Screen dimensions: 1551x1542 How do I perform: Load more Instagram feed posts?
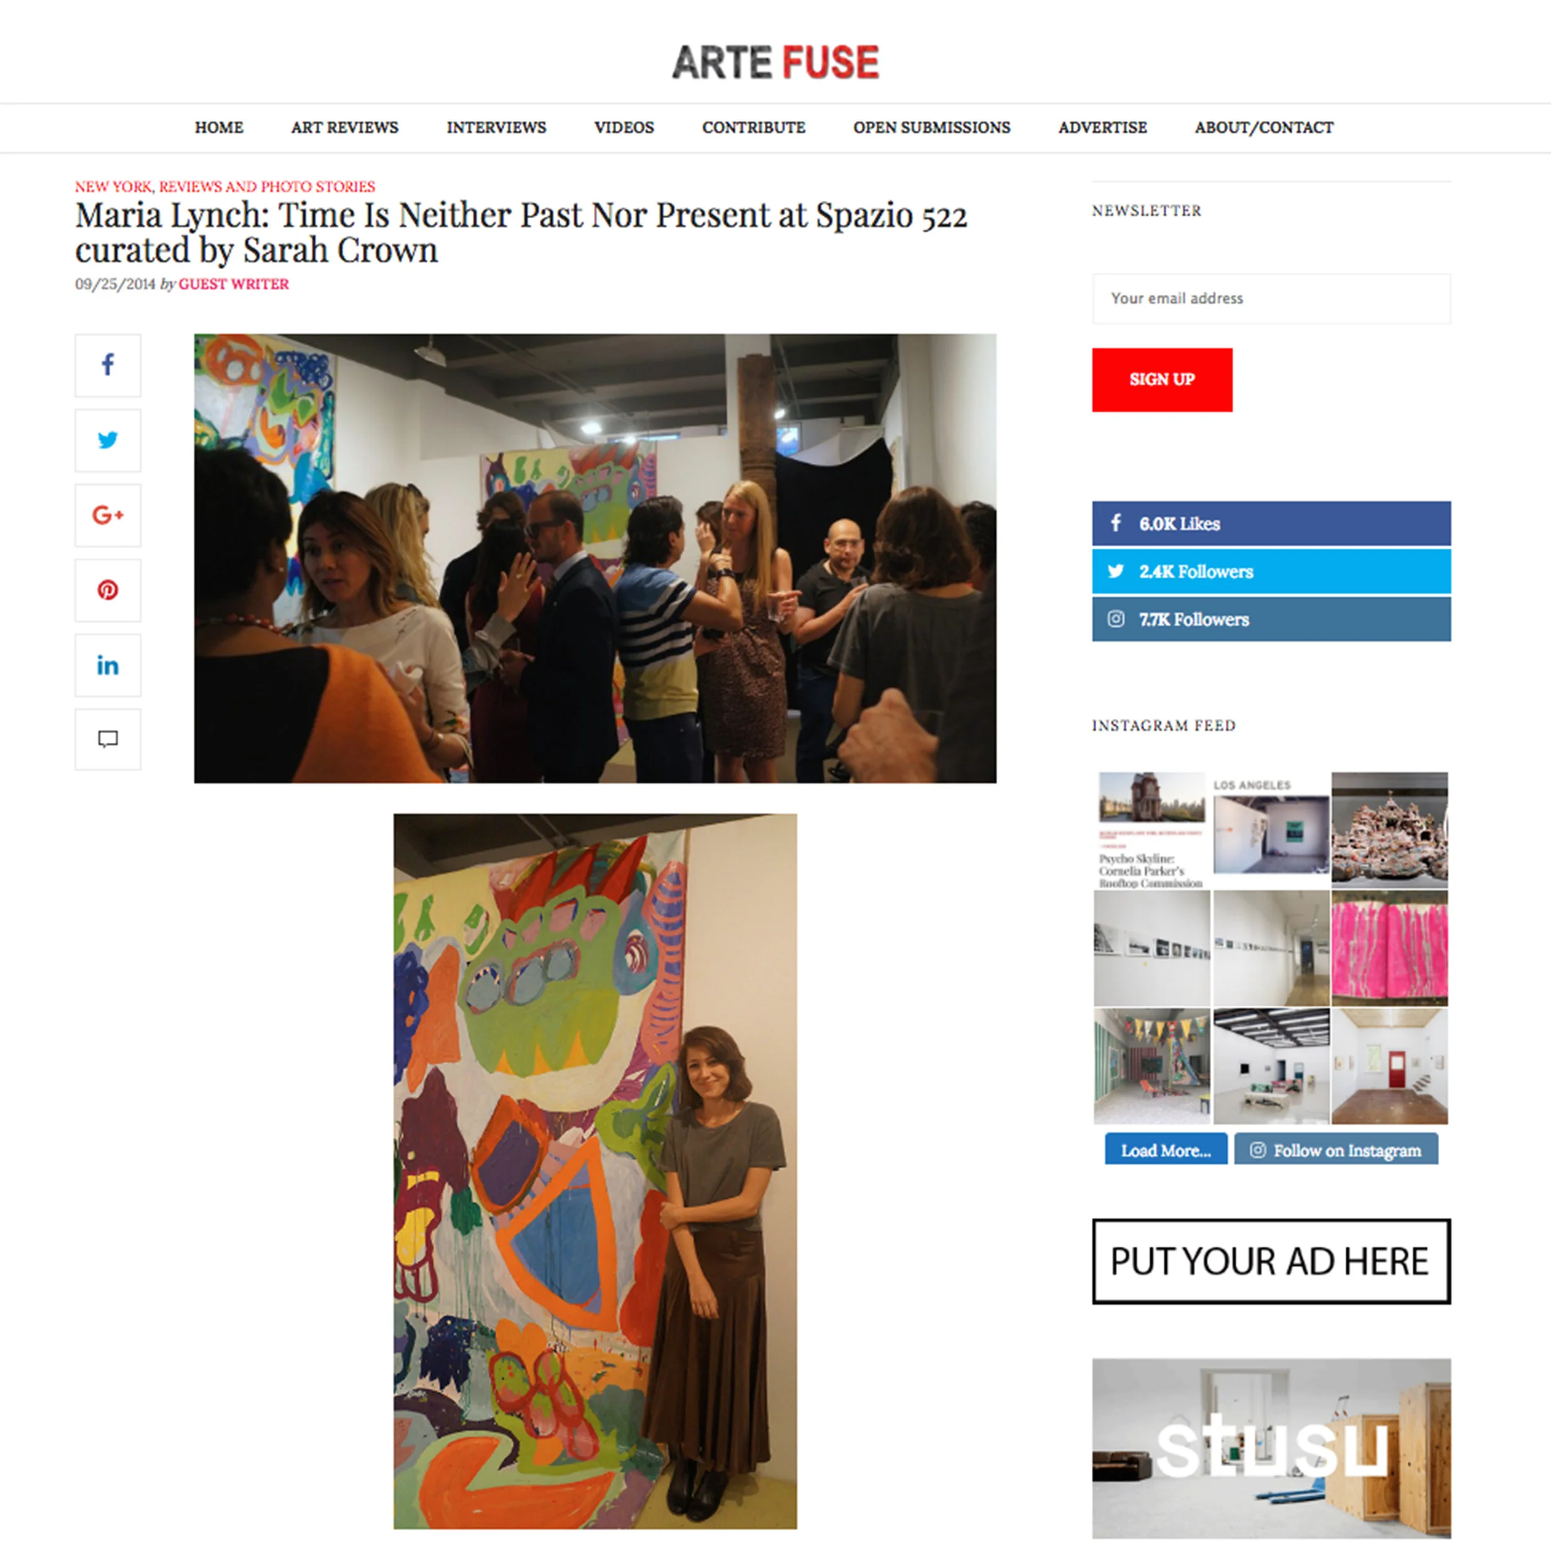pyautogui.click(x=1166, y=1150)
